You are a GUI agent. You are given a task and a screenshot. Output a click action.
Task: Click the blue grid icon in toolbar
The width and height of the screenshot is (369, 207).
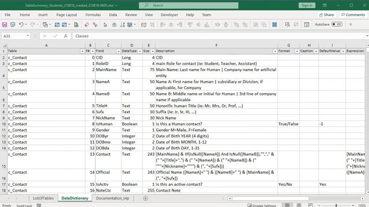[x=274, y=25]
